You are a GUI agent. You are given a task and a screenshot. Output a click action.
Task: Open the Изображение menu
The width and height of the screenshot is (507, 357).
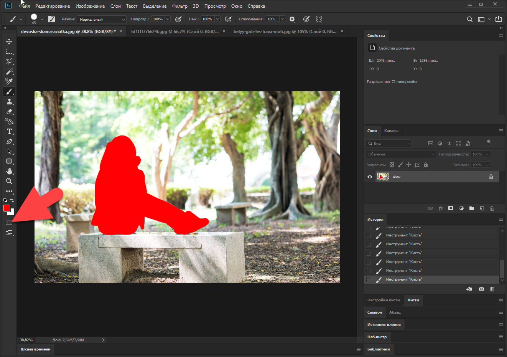(x=90, y=6)
